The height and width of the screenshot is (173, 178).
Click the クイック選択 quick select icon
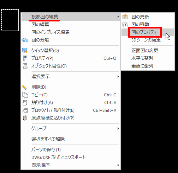[25, 51]
